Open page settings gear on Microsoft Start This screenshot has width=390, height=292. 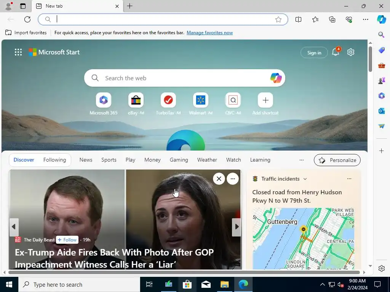tap(351, 52)
